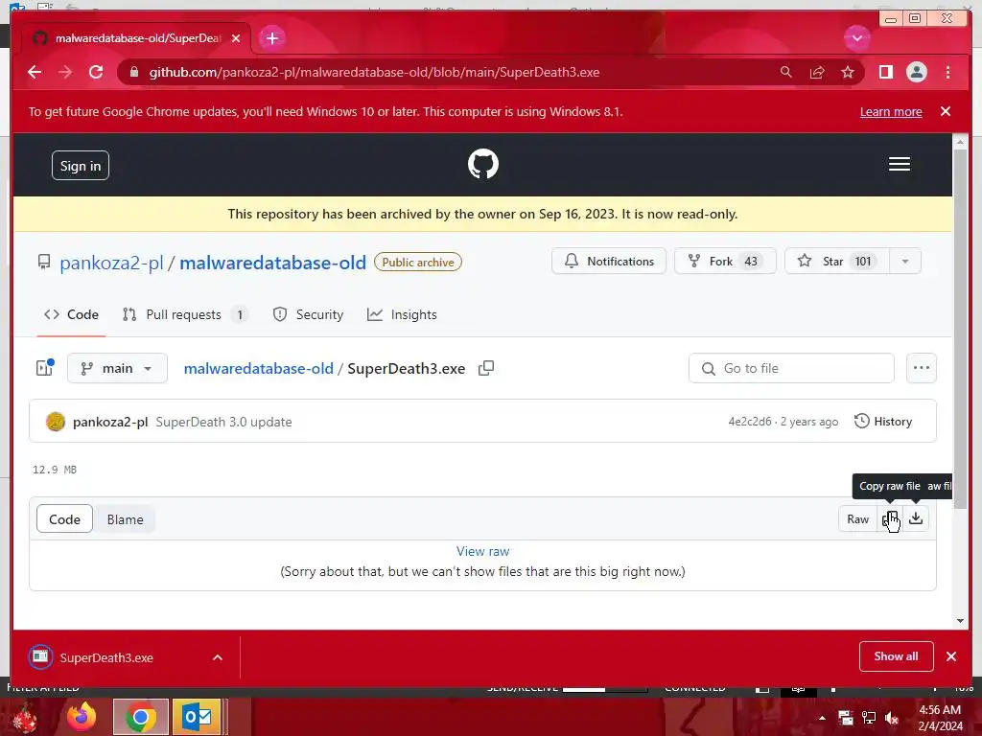
Task: Click the Raw button
Action: [x=857, y=518]
